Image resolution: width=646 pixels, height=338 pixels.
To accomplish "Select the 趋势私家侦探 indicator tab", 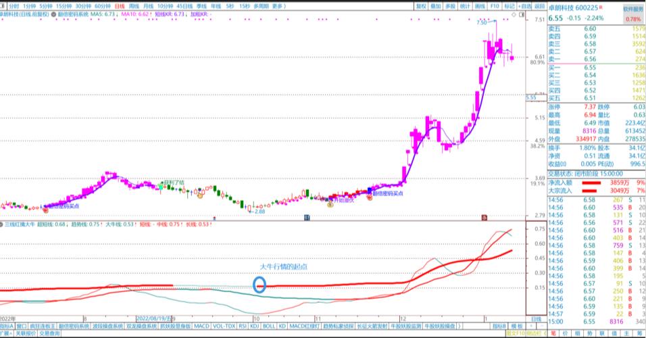I will click(x=338, y=326).
